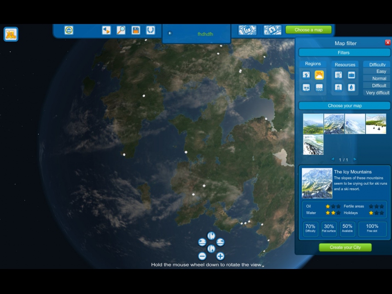Click the butterfly logo icon top-left
This screenshot has height=294, width=392.
click(x=11, y=34)
